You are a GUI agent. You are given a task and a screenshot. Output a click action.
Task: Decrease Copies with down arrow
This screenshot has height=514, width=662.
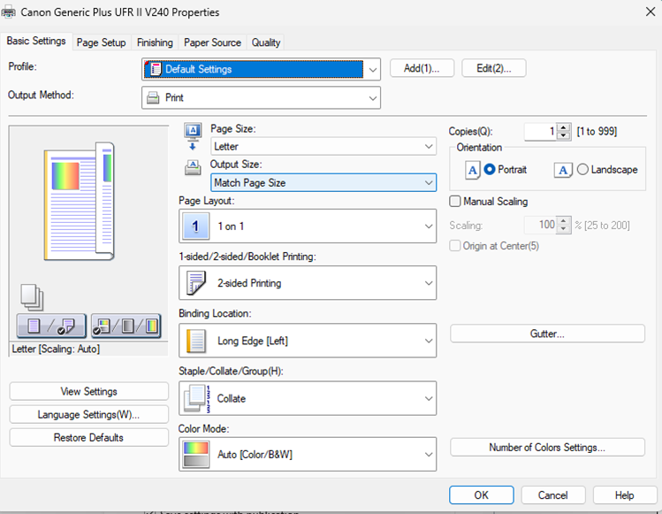point(564,135)
